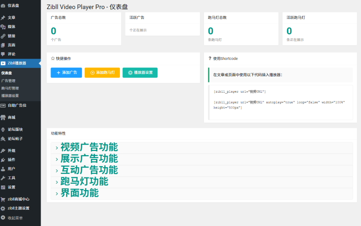Click the pages icon beside 页面
The image size is (361, 226).
click(3, 45)
